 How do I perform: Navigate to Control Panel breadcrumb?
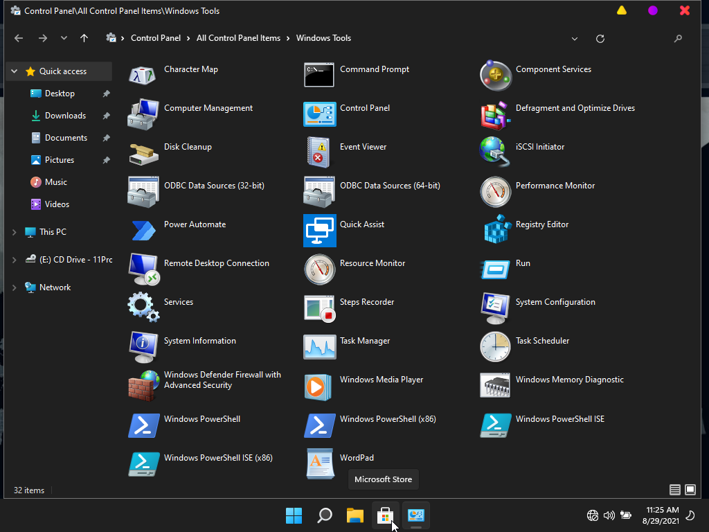pyautogui.click(x=156, y=38)
